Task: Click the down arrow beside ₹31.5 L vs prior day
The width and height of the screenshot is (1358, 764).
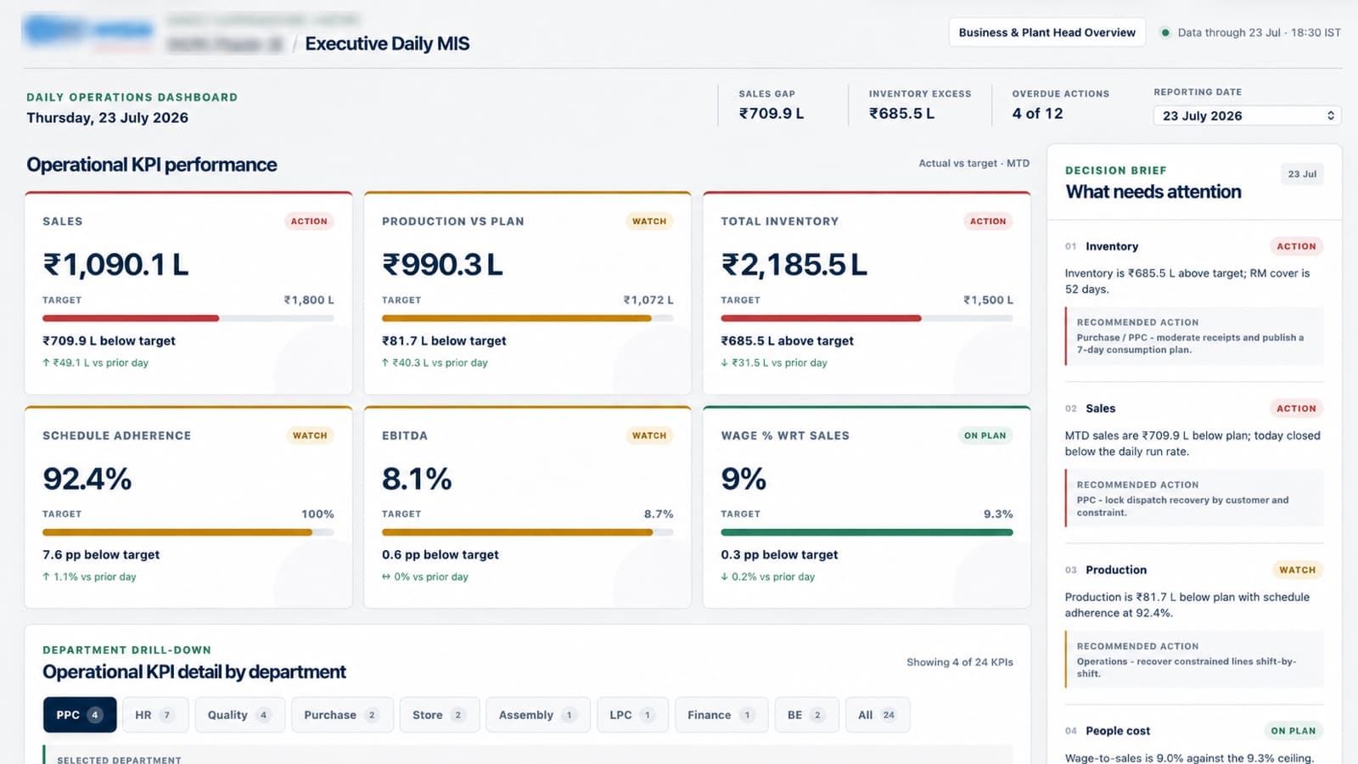Action: 724,362
